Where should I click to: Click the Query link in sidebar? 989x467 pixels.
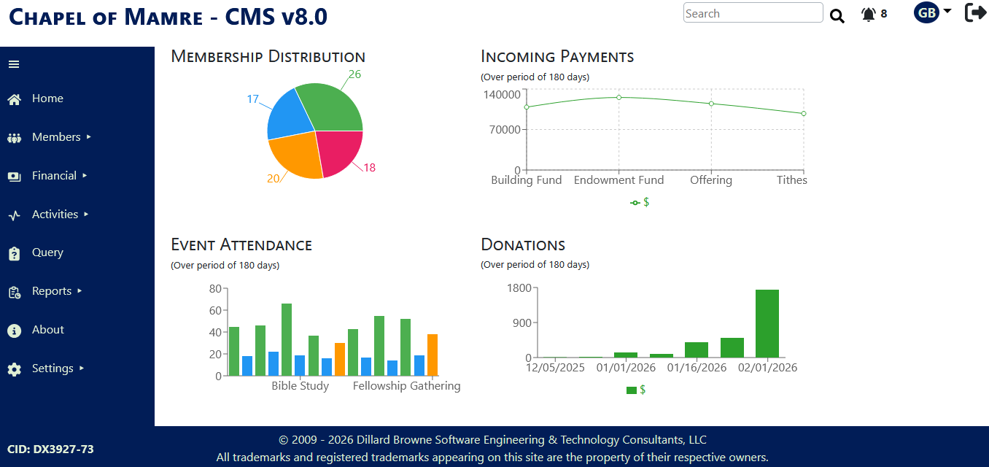click(x=47, y=252)
